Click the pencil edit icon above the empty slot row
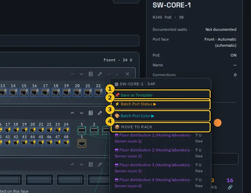The height and width of the screenshot is (193, 251). pyautogui.click(x=100, y=165)
